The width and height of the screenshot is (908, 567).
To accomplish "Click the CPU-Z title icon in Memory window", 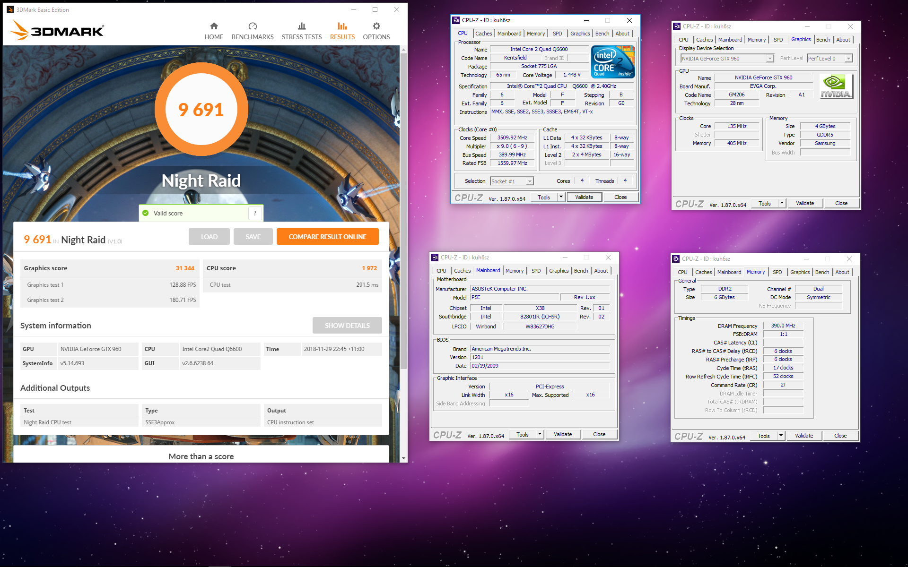I will pos(676,259).
